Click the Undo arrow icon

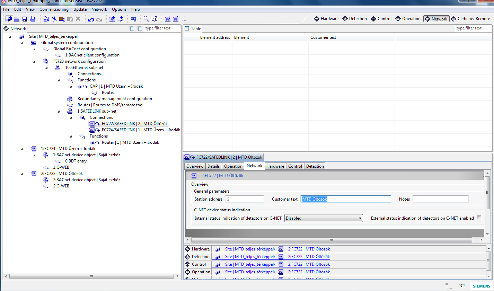91,19
